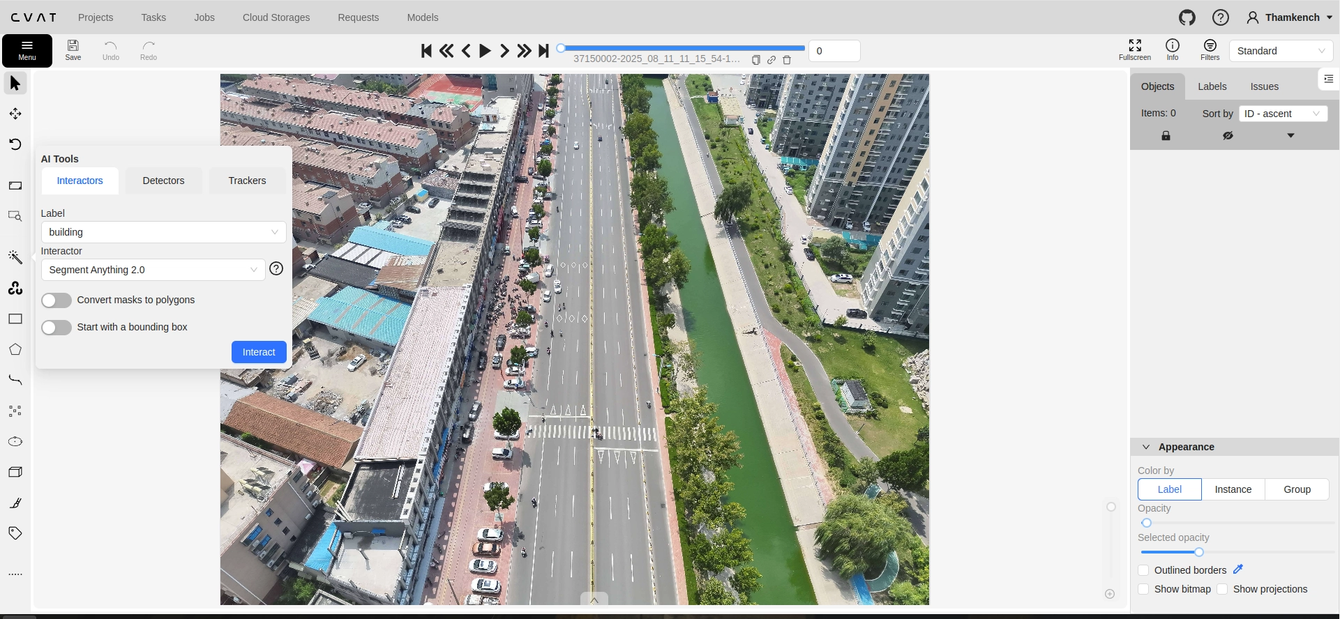
Task: Play the frames
Action: point(485,50)
